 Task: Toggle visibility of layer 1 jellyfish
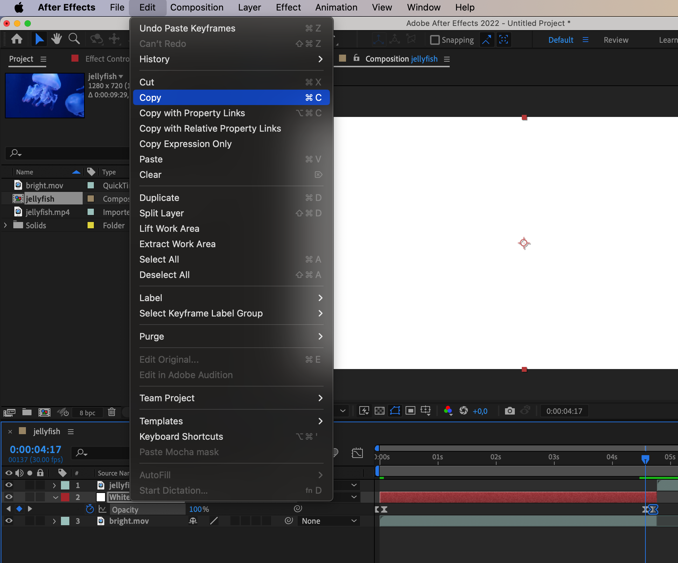[9, 485]
